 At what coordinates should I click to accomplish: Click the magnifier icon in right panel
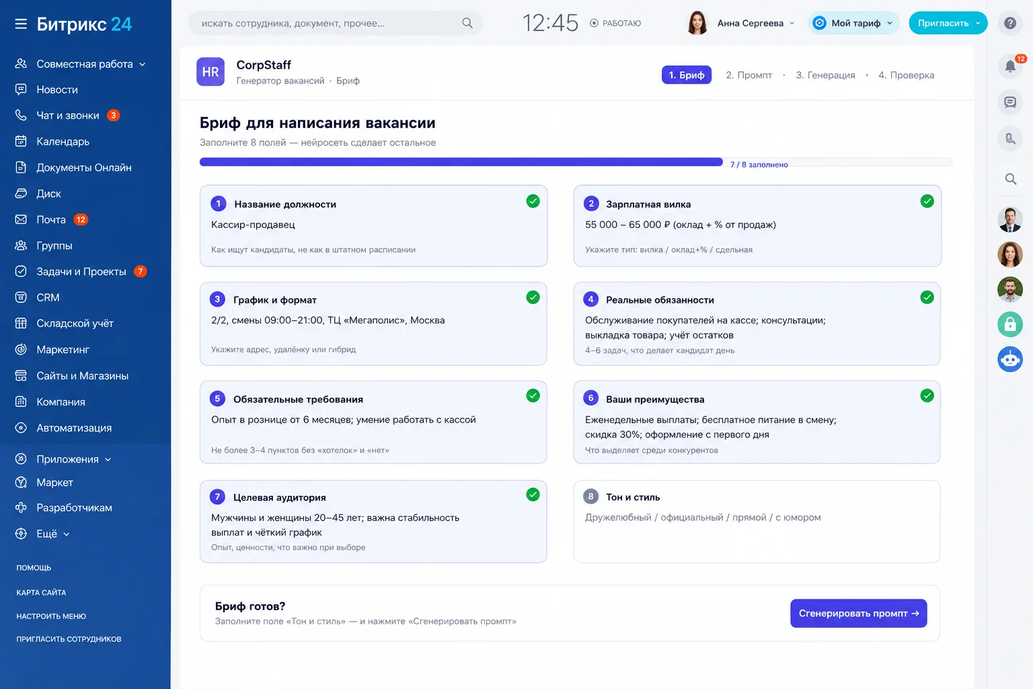tap(1010, 179)
